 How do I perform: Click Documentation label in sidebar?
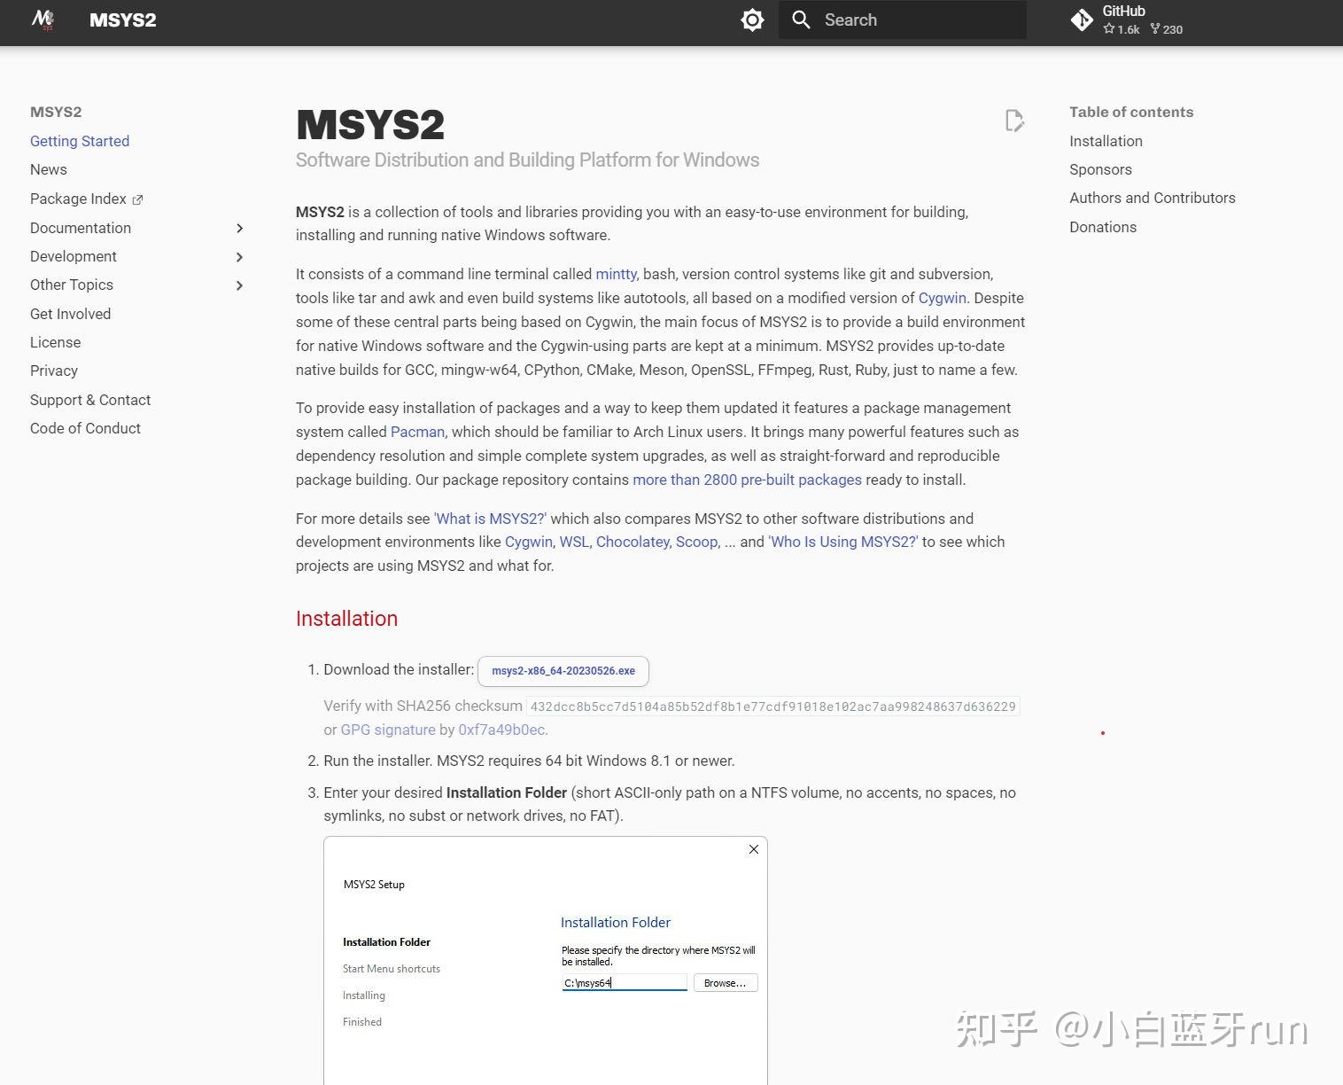tap(81, 228)
